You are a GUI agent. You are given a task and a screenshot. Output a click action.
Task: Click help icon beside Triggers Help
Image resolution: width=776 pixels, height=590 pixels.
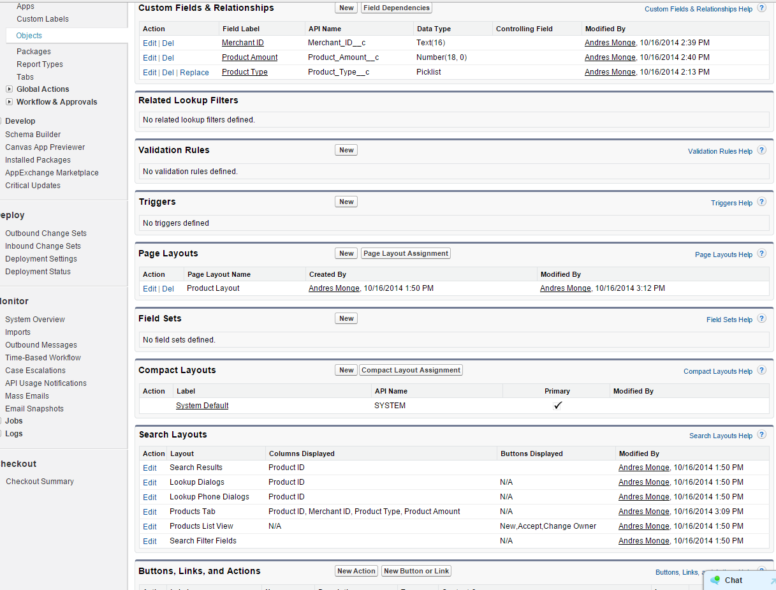pos(761,202)
